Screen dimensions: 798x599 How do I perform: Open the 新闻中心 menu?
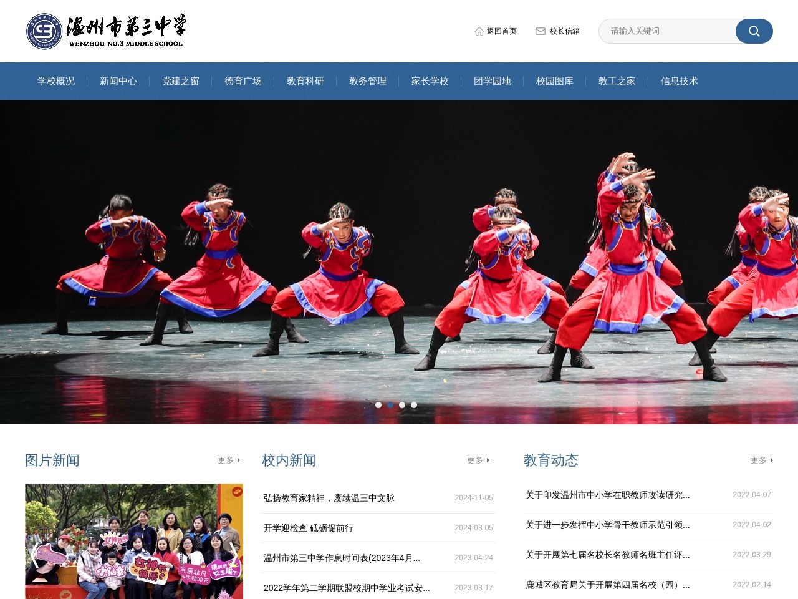tap(118, 81)
